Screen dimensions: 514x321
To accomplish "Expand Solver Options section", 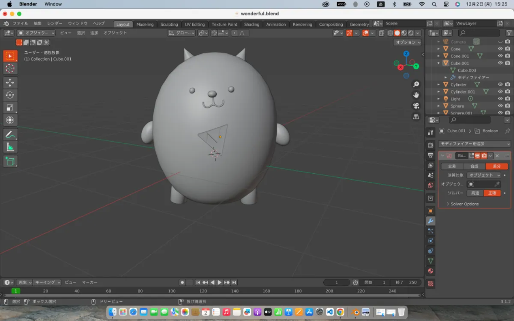I will coord(464,204).
